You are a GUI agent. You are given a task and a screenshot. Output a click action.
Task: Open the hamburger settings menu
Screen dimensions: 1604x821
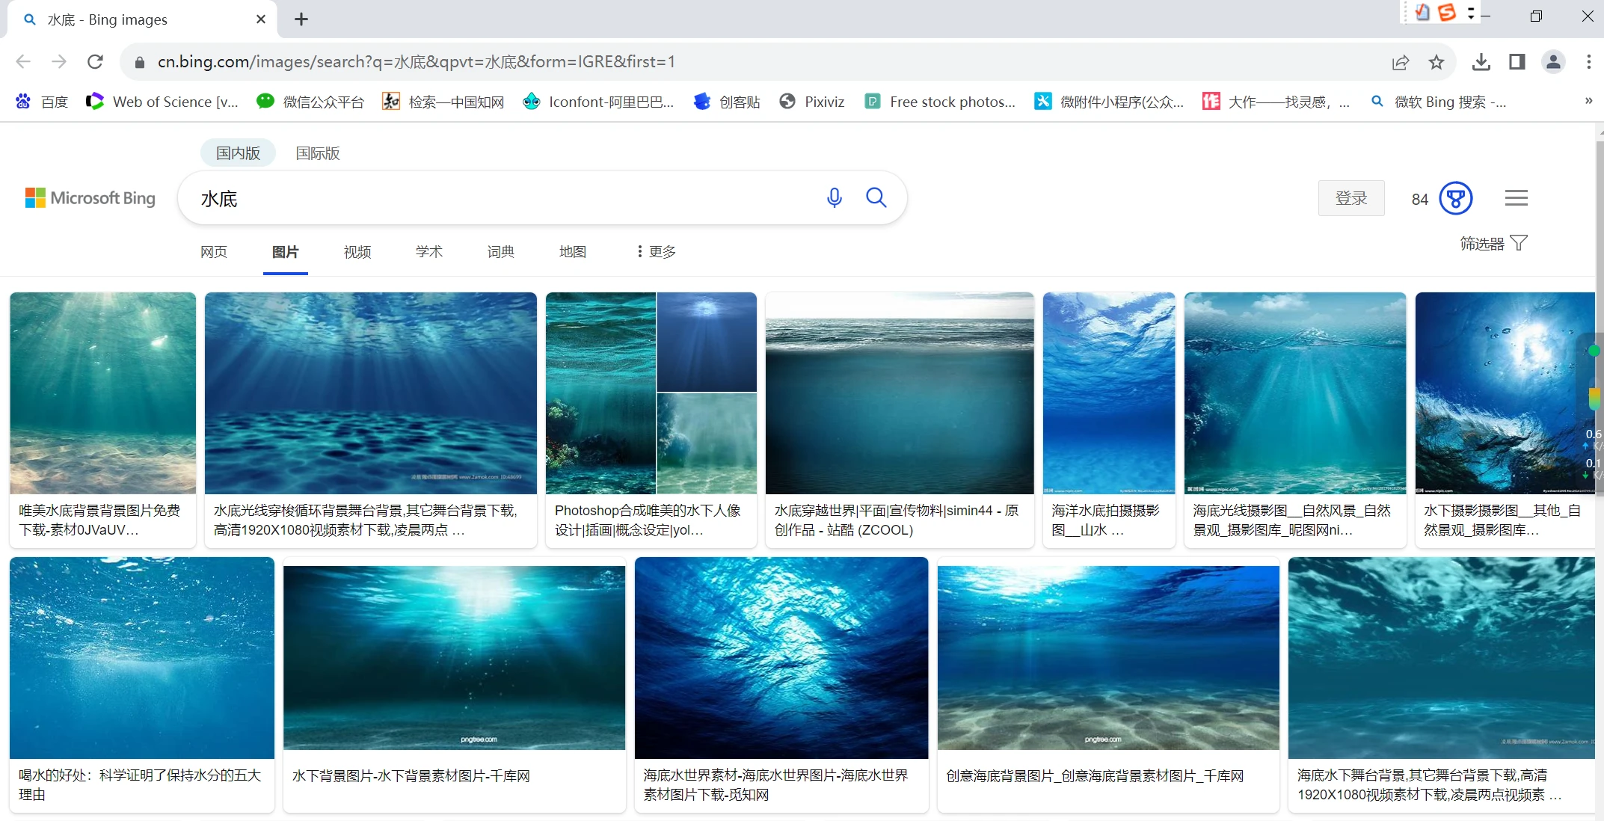point(1516,198)
